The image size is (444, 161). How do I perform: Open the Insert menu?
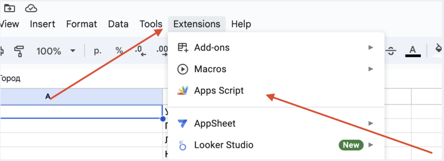tap(43, 24)
